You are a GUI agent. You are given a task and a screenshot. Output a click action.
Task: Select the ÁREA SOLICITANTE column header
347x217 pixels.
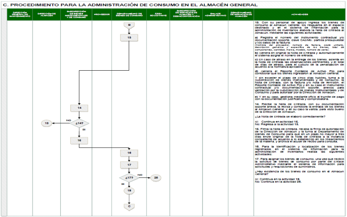click(x=155, y=15)
